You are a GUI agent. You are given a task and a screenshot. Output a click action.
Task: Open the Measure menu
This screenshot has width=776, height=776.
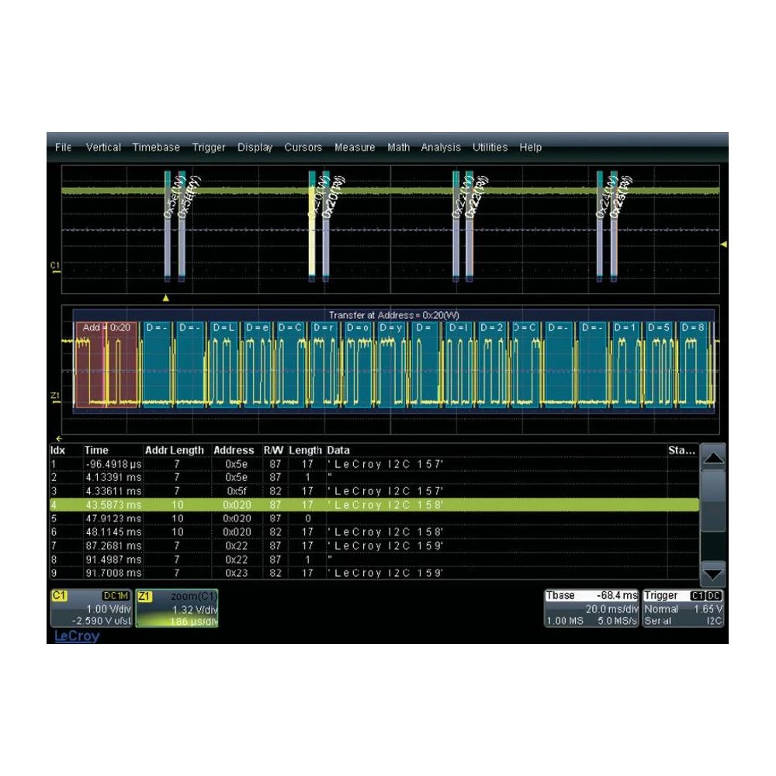point(355,147)
